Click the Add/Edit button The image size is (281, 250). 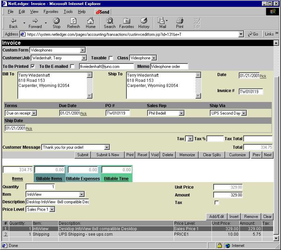tap(217, 217)
